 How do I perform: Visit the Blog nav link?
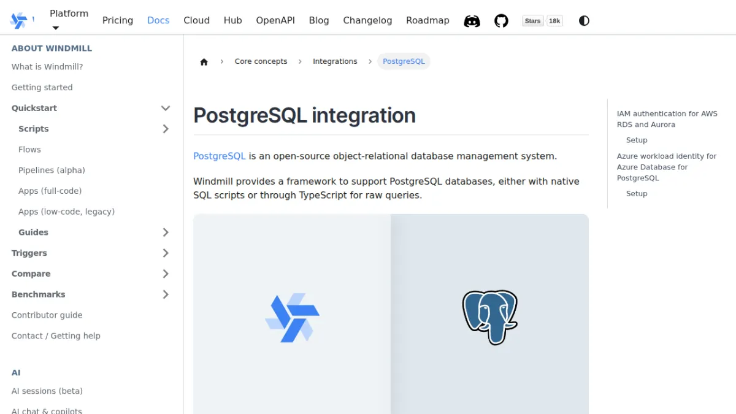point(319,20)
